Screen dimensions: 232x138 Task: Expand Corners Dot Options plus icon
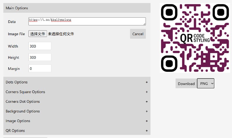click(x=147, y=102)
